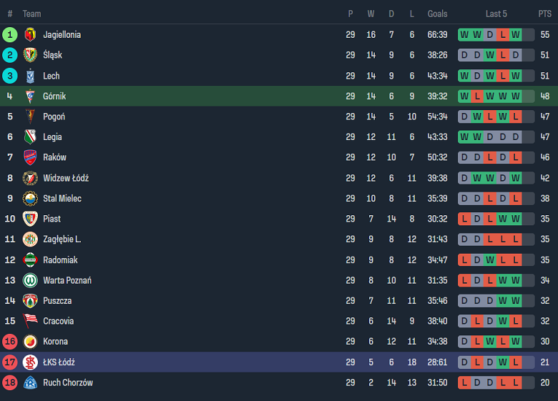Click the Jagiellonia club crest icon

pos(30,34)
